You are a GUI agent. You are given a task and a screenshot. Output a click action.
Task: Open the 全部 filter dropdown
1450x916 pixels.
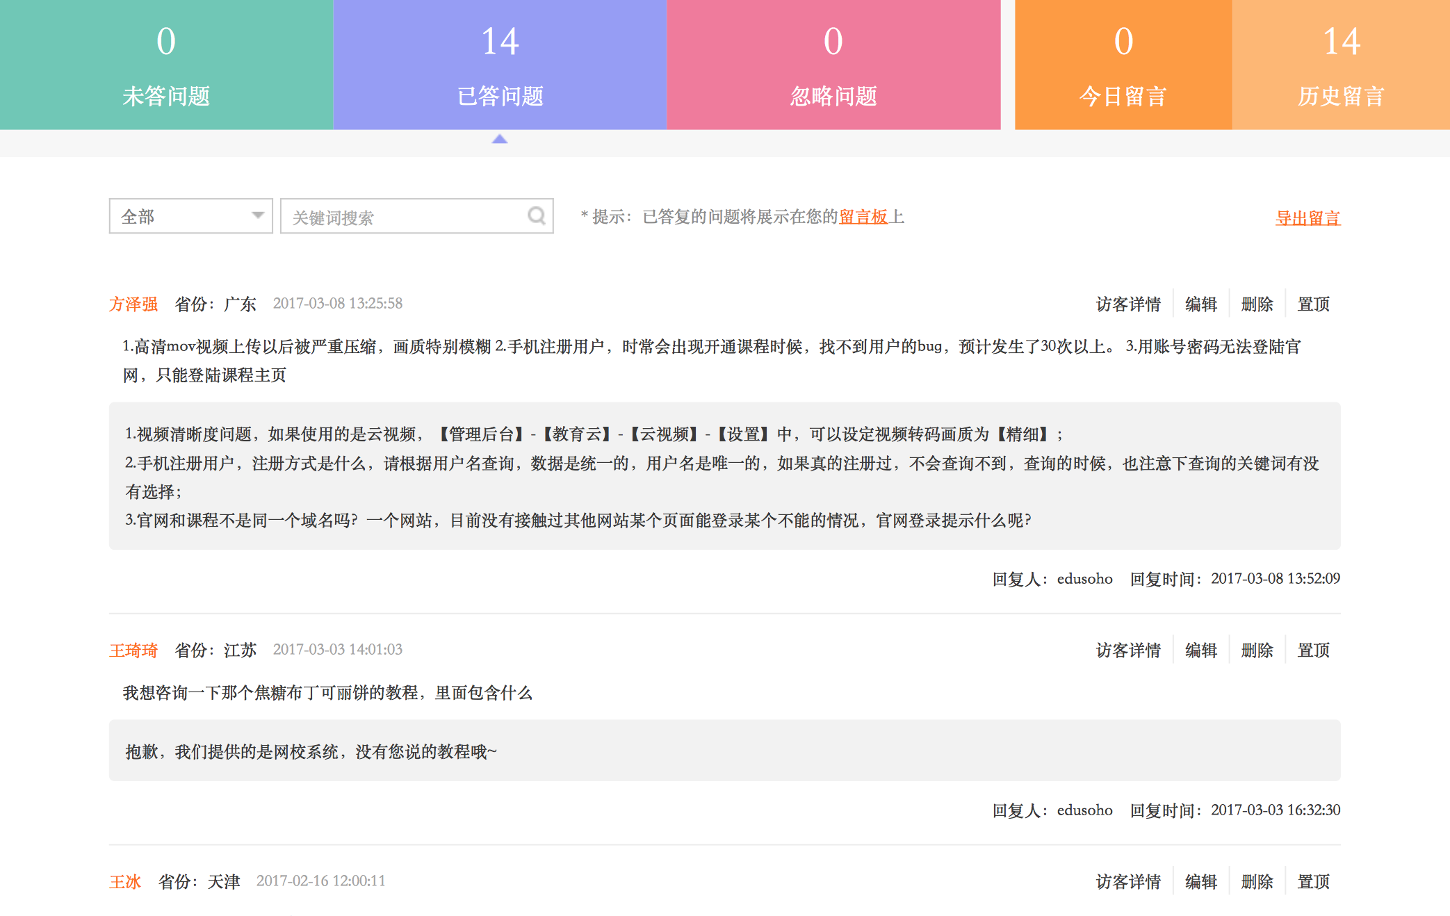190,216
